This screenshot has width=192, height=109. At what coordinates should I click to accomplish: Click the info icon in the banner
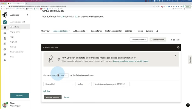[59, 59]
